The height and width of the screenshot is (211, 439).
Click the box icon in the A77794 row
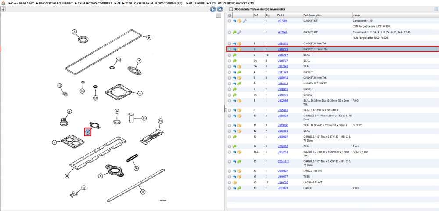coord(239,21)
